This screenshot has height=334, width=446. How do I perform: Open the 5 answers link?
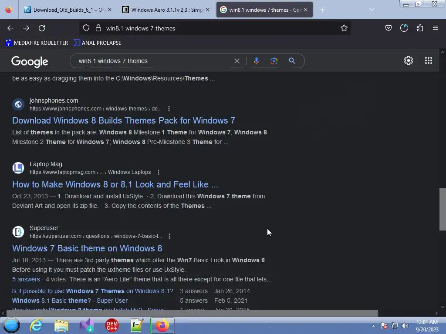26,279
